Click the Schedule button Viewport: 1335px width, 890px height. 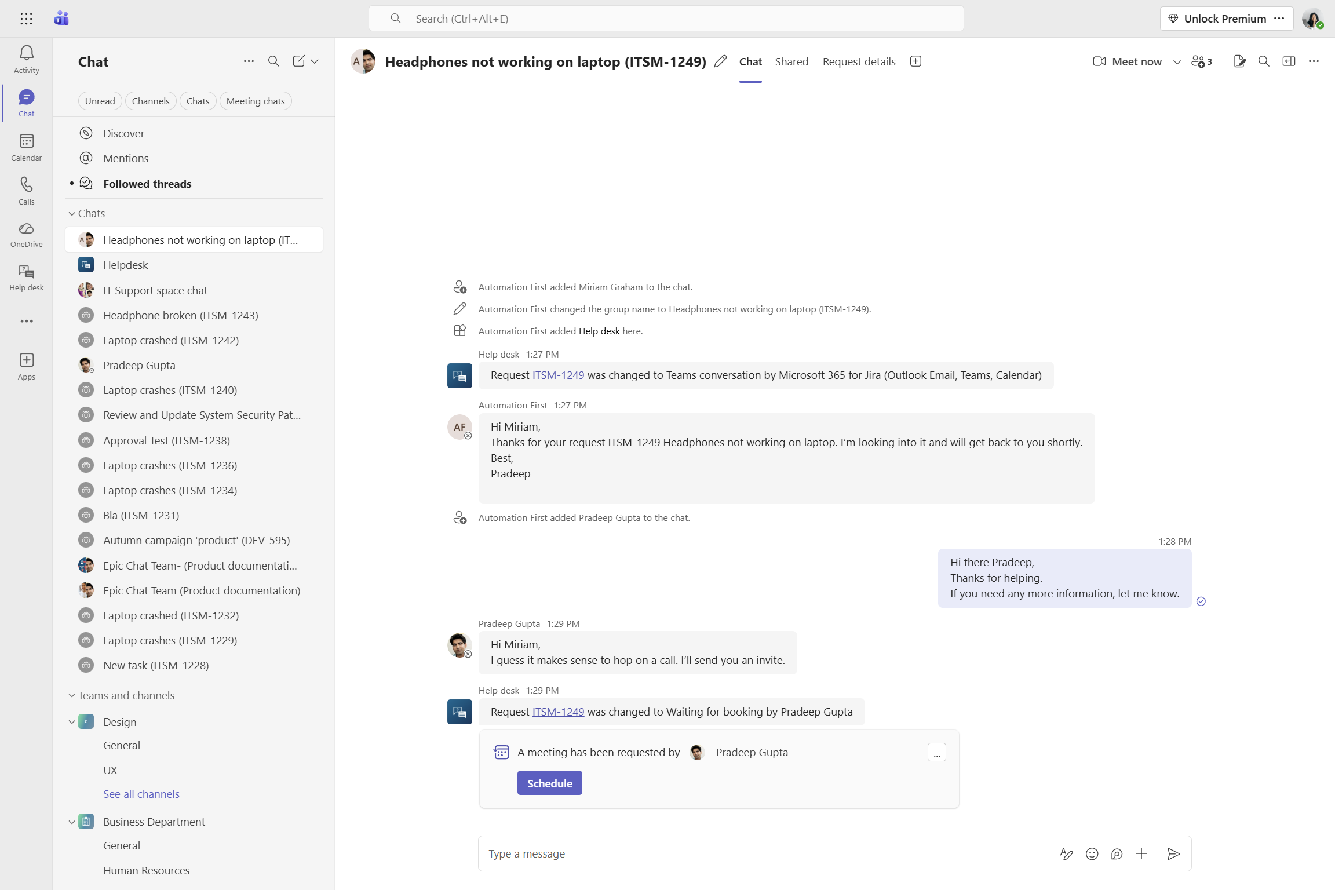click(x=549, y=783)
